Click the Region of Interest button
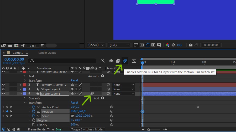This screenshot has width=236, height=132. (153, 45)
